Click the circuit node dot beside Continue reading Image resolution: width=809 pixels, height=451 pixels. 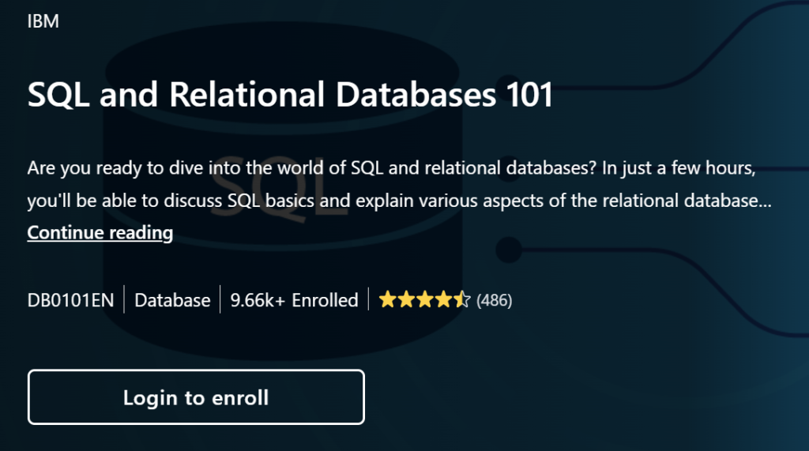(509, 250)
